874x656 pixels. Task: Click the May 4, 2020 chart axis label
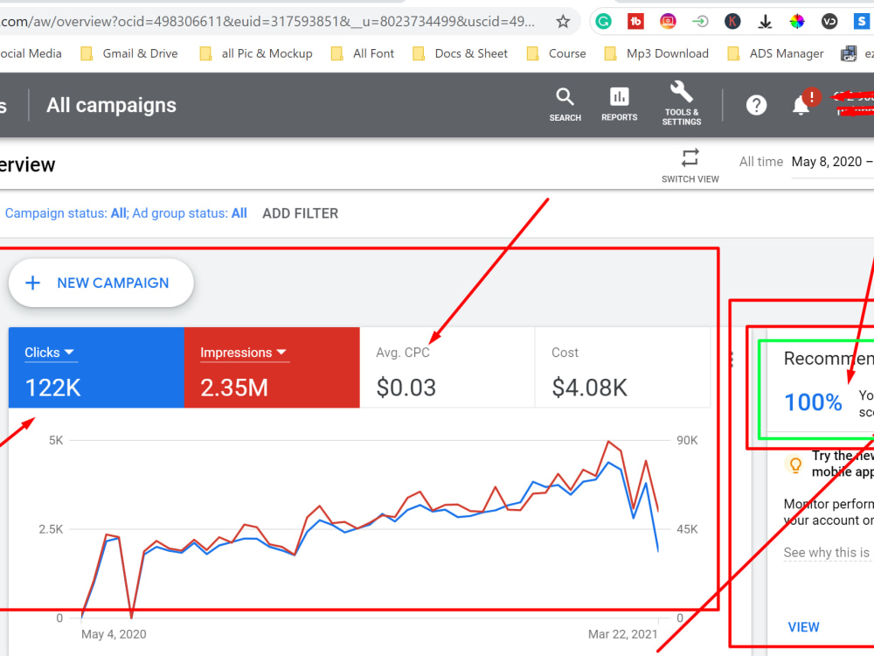[114, 634]
